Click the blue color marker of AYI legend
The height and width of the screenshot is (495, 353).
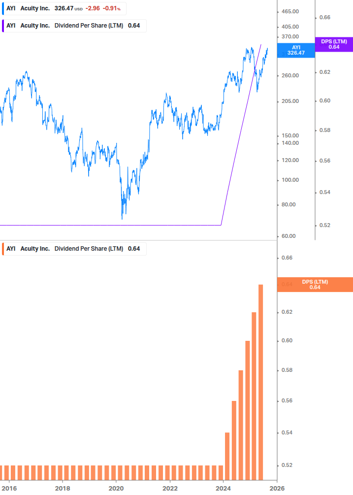click(3, 8)
